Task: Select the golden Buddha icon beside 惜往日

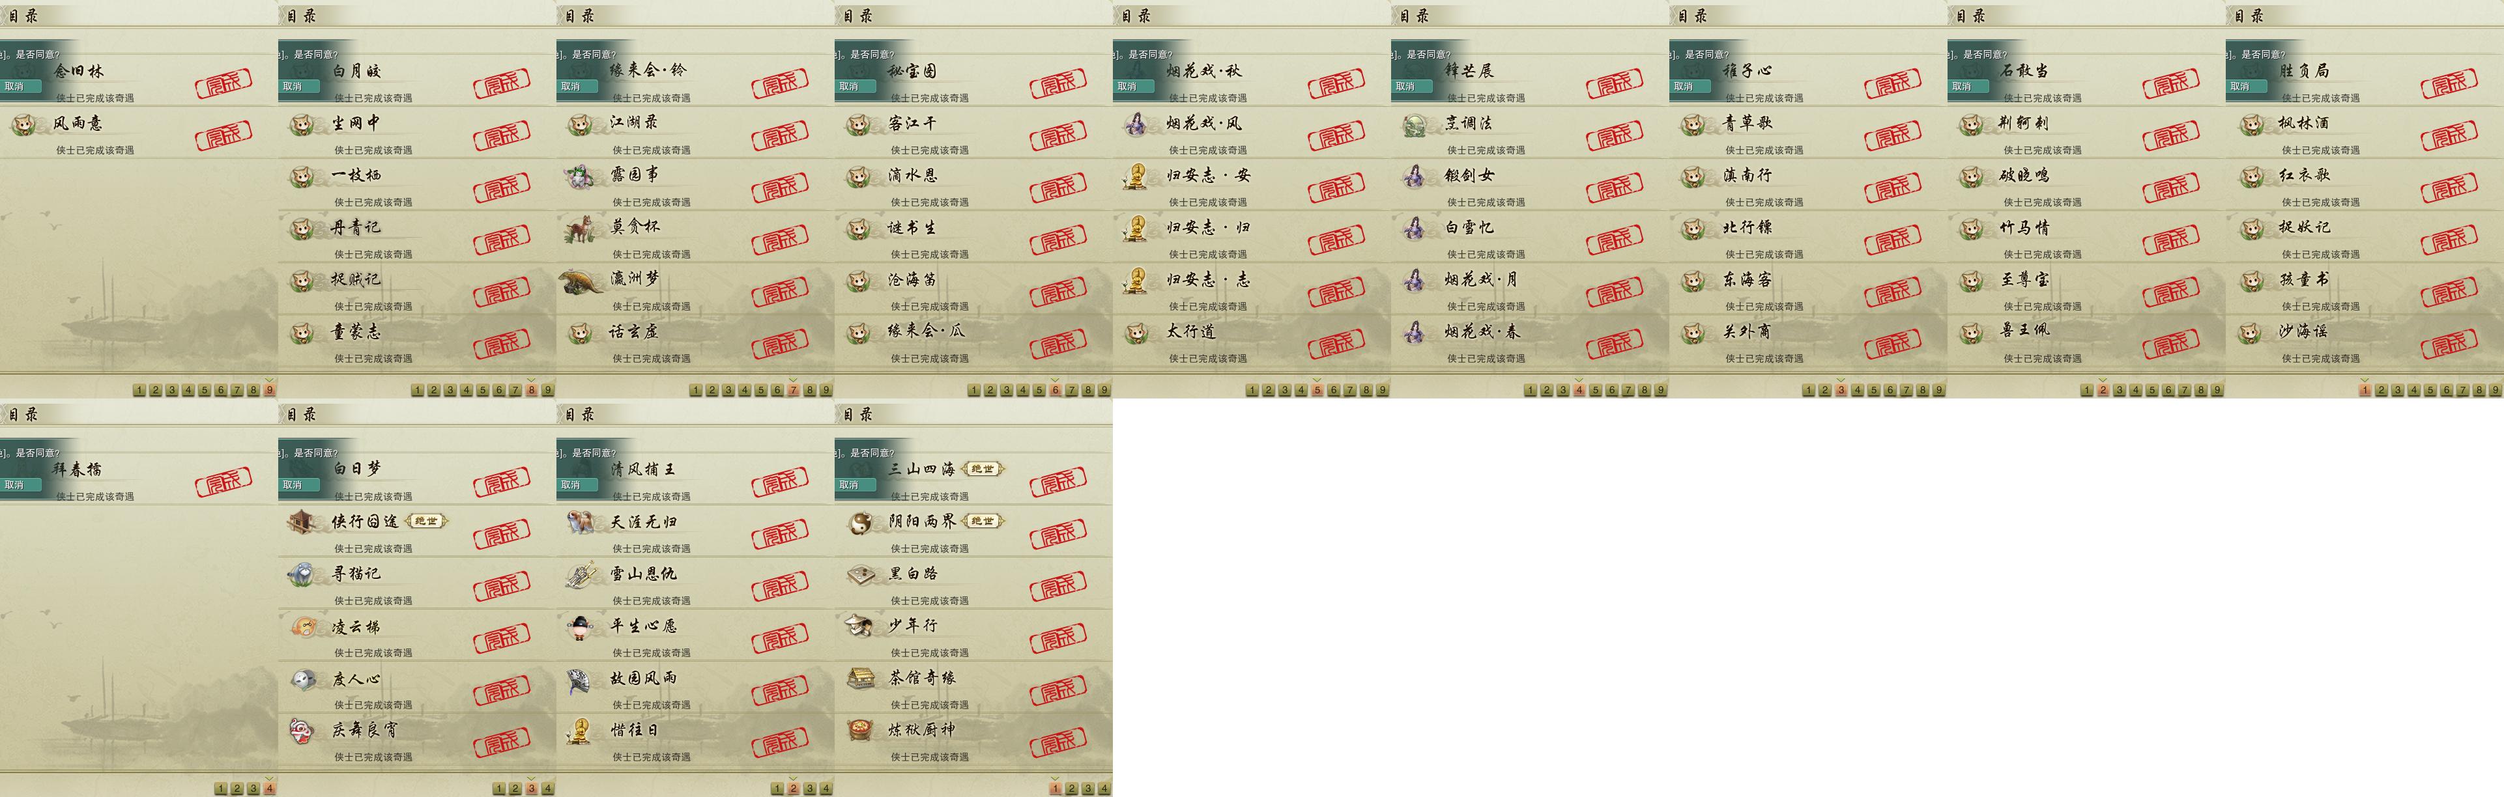Action: tap(581, 731)
